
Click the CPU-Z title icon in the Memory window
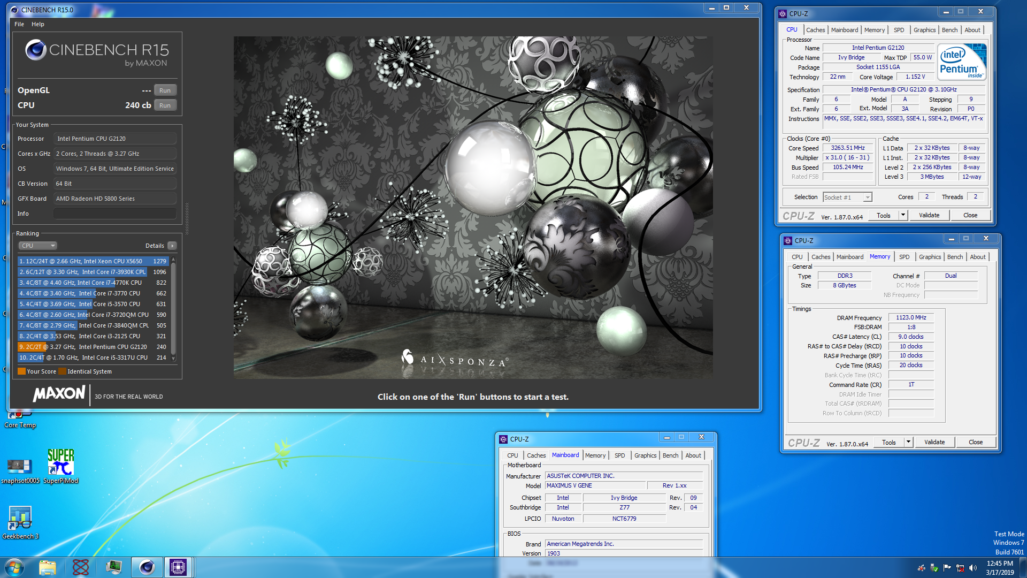787,240
